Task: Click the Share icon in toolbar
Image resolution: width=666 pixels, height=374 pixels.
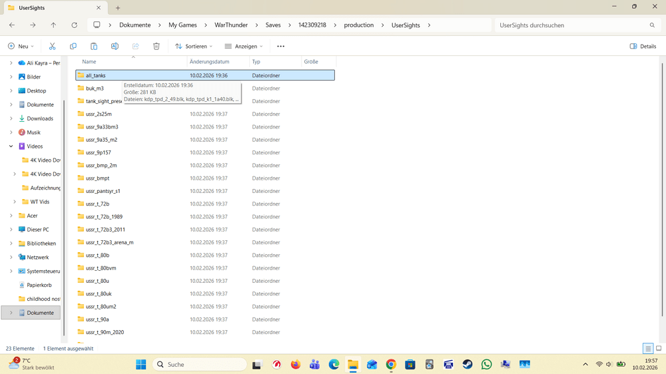Action: point(135,47)
